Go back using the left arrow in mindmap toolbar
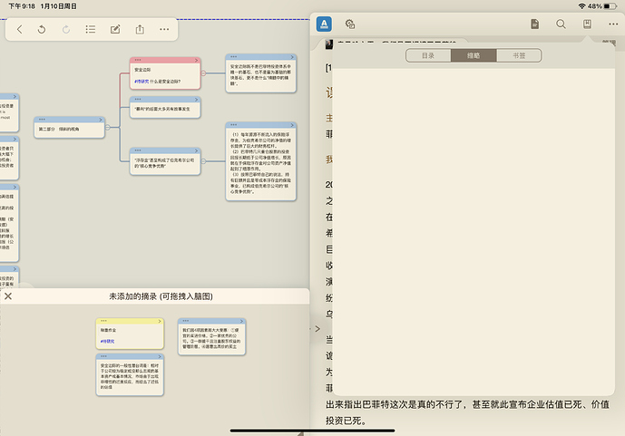Image resolution: width=625 pixels, height=436 pixels. click(20, 29)
